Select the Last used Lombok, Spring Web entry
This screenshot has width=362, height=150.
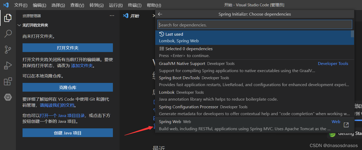point(255,37)
